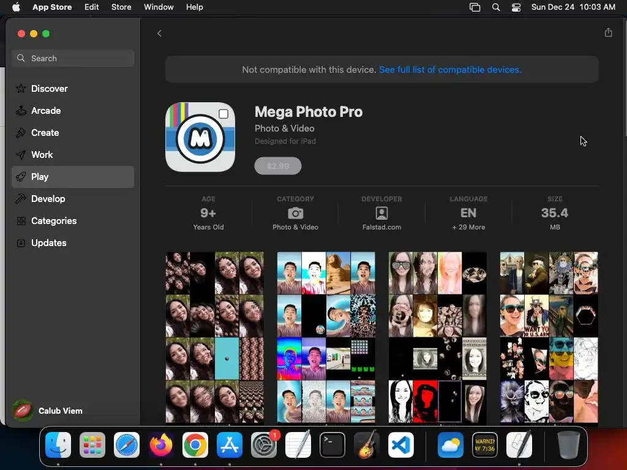Select Create in the sidebar
Screen dimensions: 627x470
pos(73,132)
